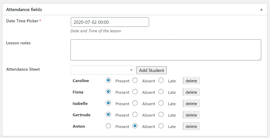Mark Isabelle as Absent

(135, 103)
